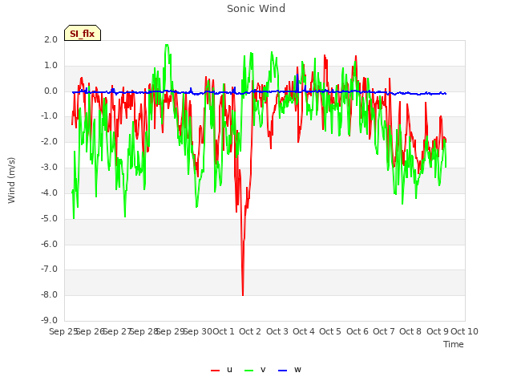
Task: Click the -8.0 y-axis tick label
Action: tap(49, 294)
